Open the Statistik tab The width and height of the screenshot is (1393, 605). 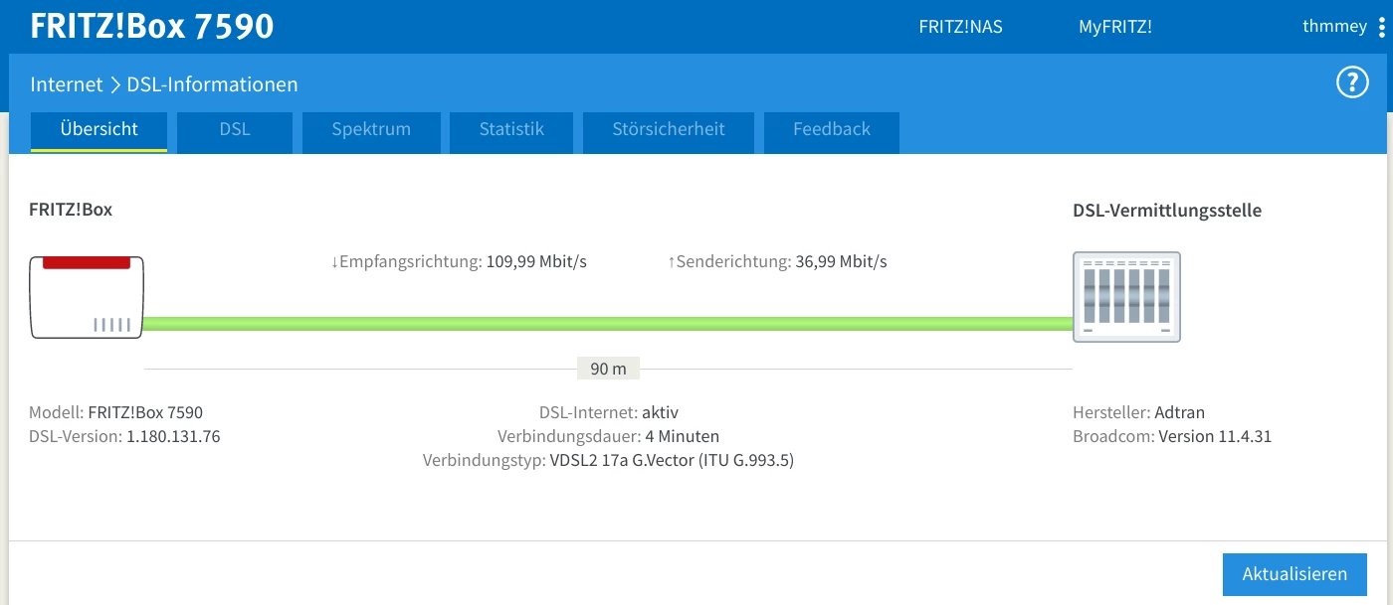(x=511, y=132)
